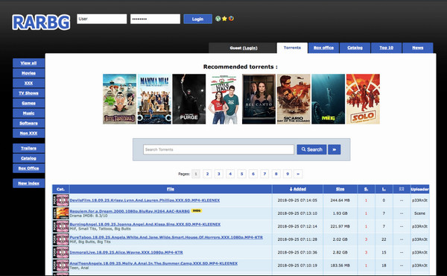Click category icon in the 07:11:28 row
Viewport: 447px width, 276px height.
click(x=61, y=239)
